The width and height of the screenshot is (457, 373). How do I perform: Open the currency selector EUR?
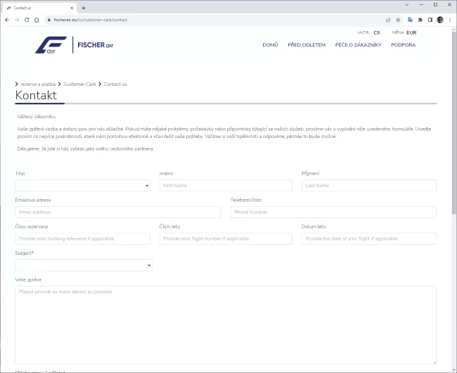[x=411, y=32]
